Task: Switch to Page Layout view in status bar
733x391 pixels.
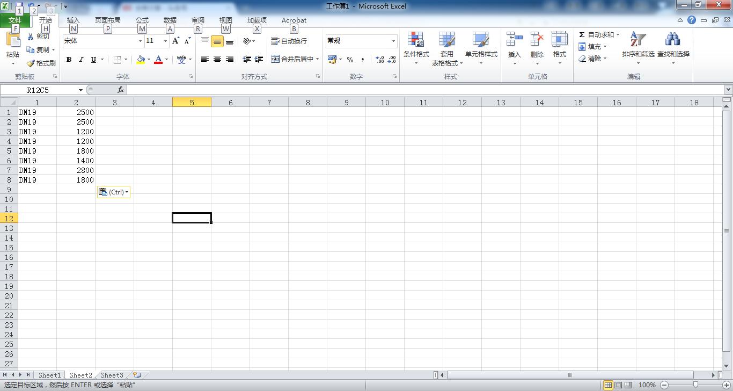Action: tap(618, 385)
